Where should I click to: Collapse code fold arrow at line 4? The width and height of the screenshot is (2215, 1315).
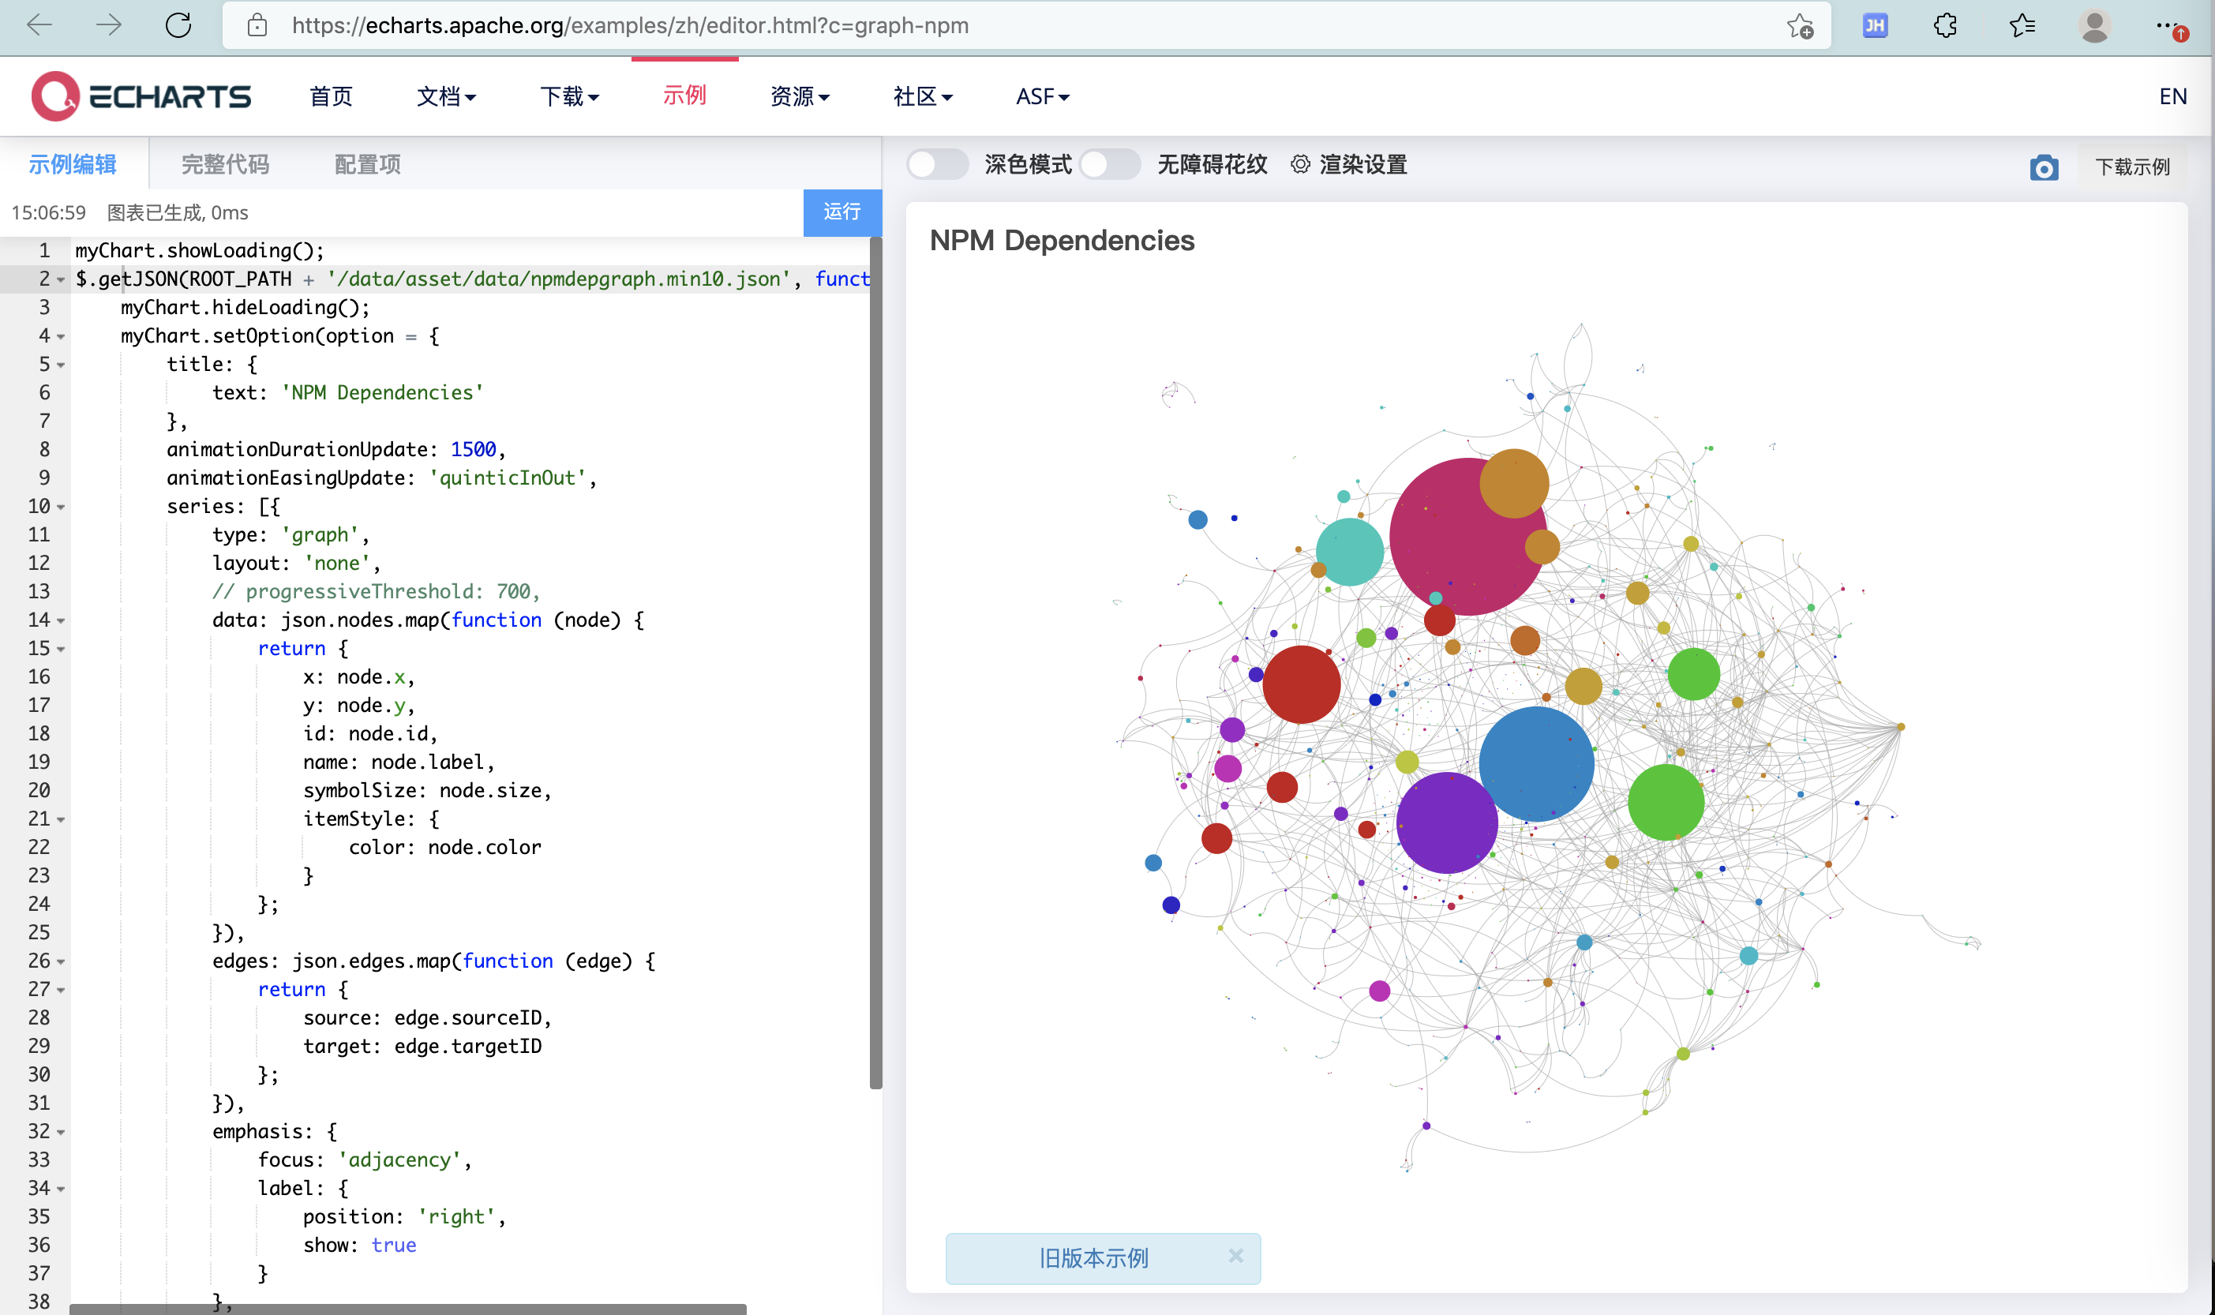click(x=61, y=337)
